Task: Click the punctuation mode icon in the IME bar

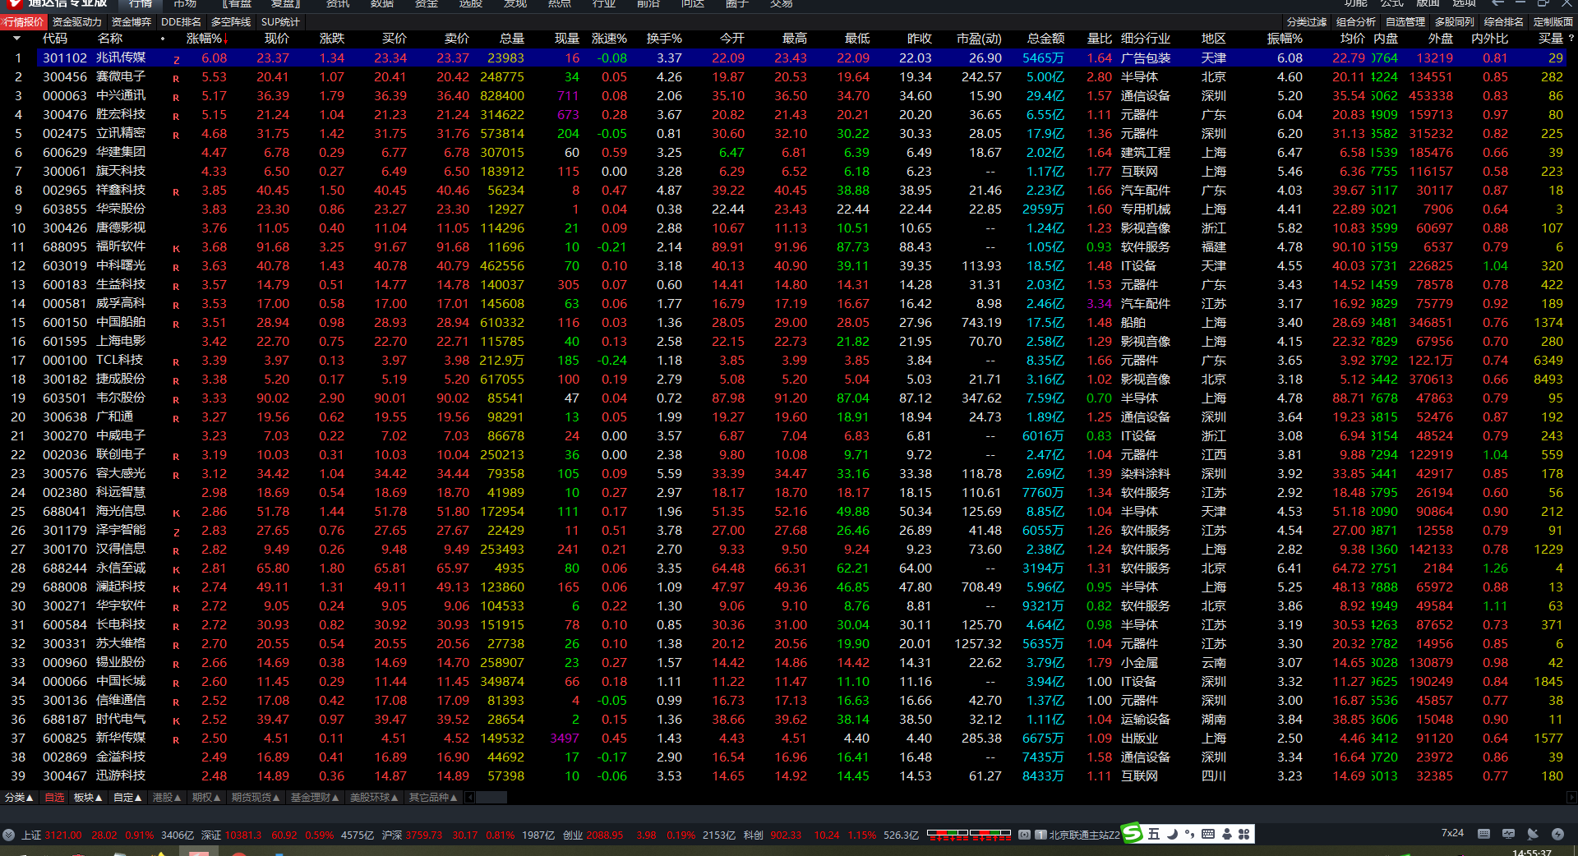Action: pyautogui.click(x=1190, y=834)
